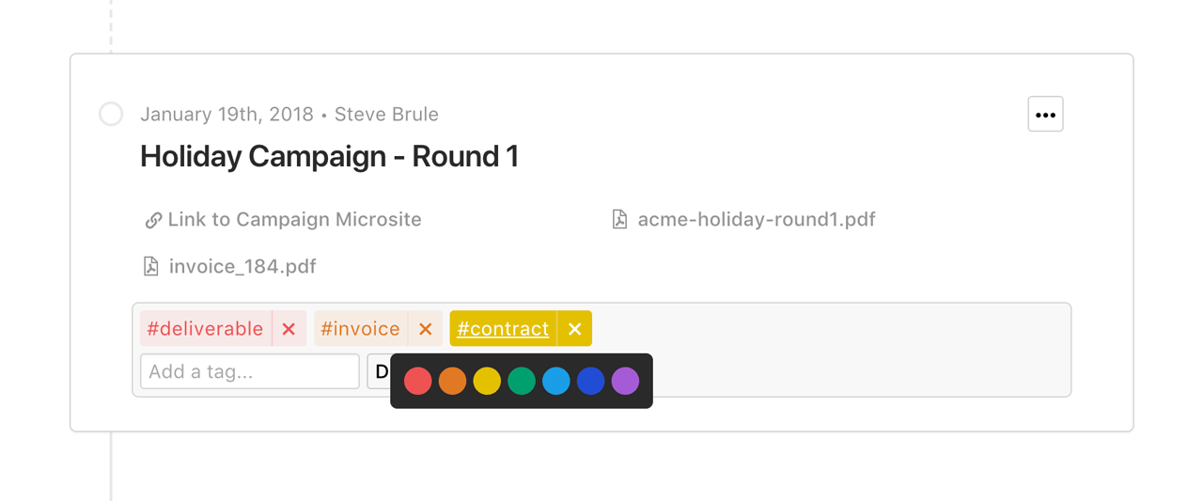Select the #deliverable tag label
The width and height of the screenshot is (1203, 501).
[206, 329]
